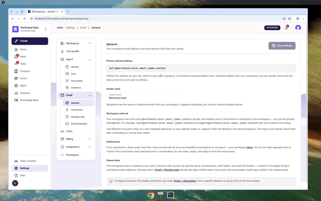Open Tasks in the sidebar
This screenshot has height=201, width=321.
30,64
